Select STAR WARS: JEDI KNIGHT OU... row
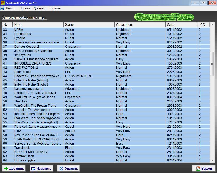The image size is (217, 173). pos(106,139)
